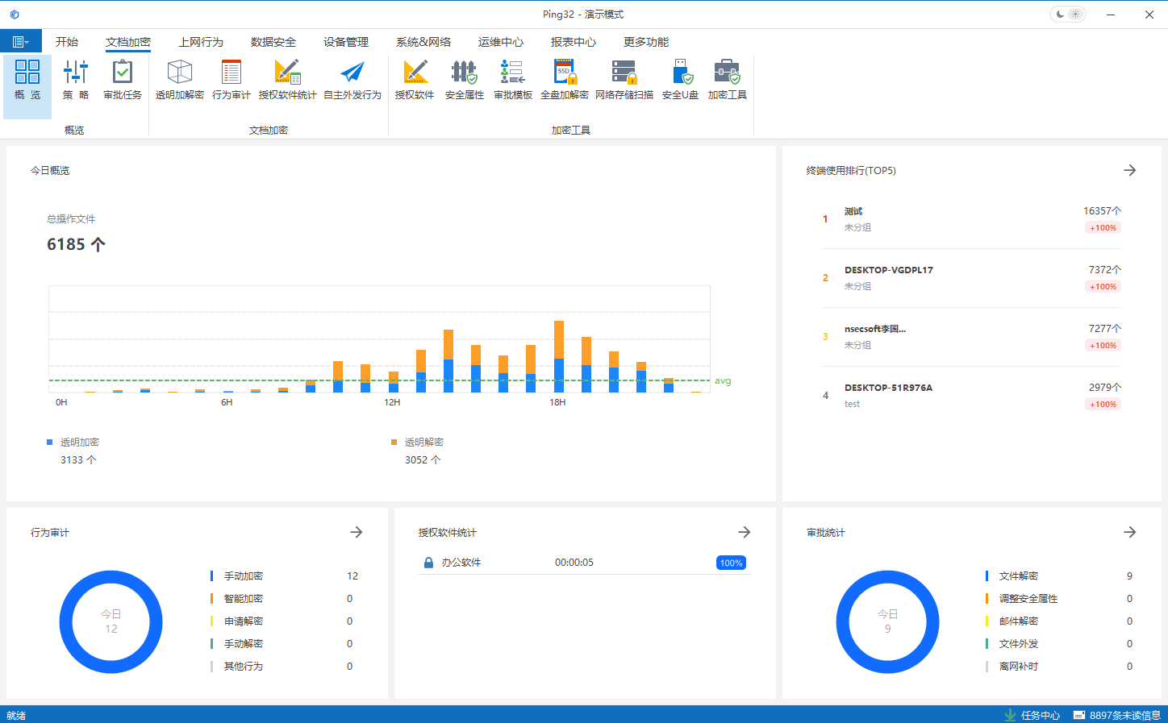Open the blue application menu dropdown
The height and width of the screenshot is (723, 1168).
[21, 42]
